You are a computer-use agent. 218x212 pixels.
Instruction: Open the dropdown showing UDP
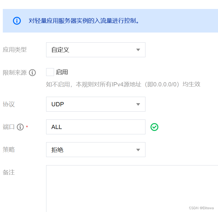96,104
